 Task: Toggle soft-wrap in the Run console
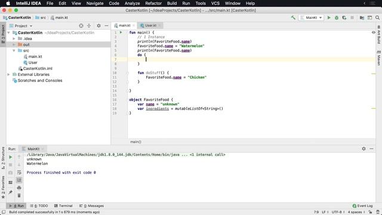[19, 173]
